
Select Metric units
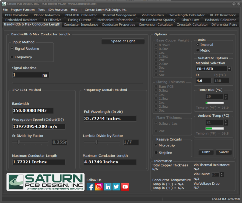(x=198, y=50)
